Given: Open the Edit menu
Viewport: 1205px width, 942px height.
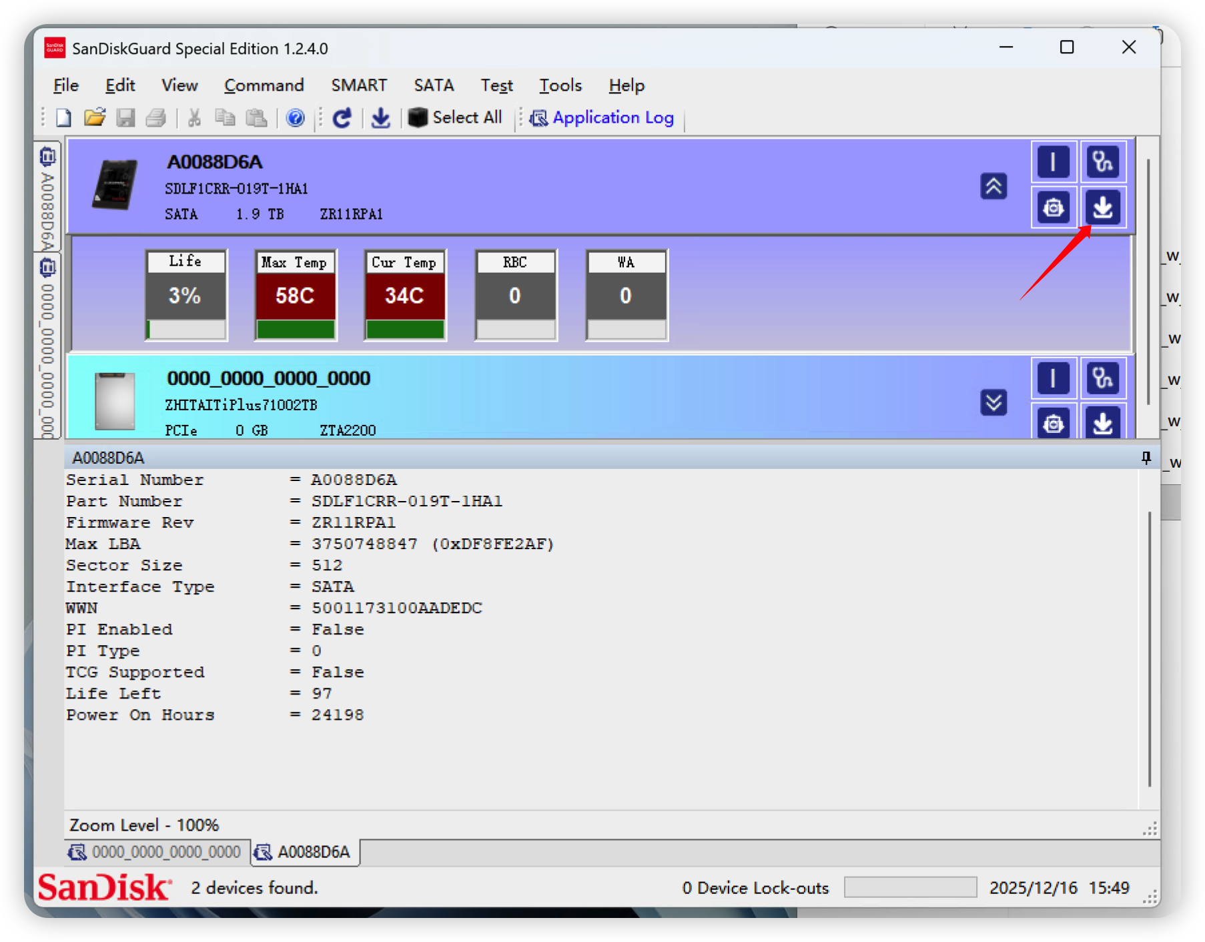Looking at the screenshot, I should 120,85.
